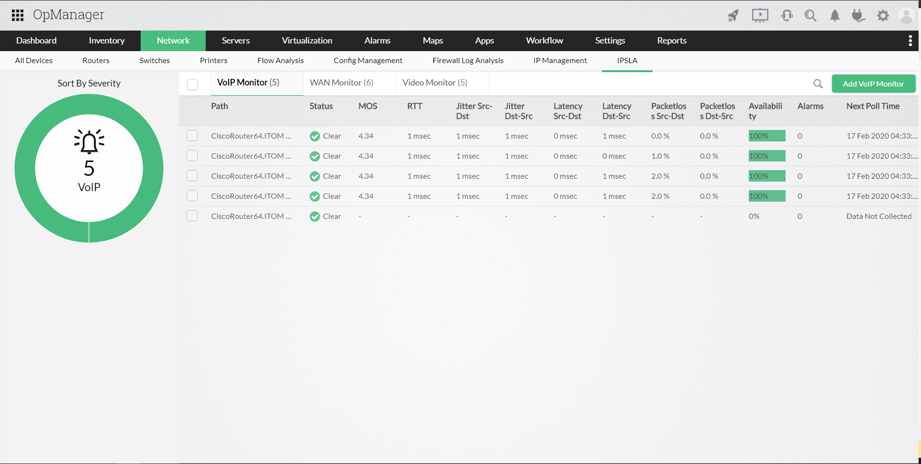Click Clear status icon in 0.0 % Src-Dst packetloss row
Image resolution: width=921 pixels, height=464 pixels.
click(315, 136)
